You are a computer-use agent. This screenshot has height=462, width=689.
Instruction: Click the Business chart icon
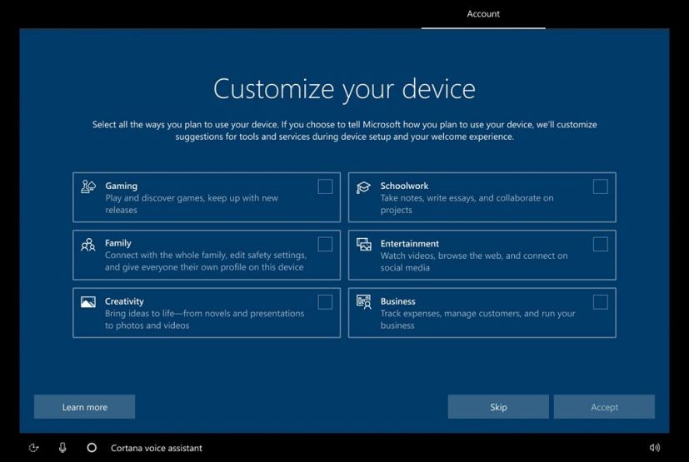[x=364, y=301]
